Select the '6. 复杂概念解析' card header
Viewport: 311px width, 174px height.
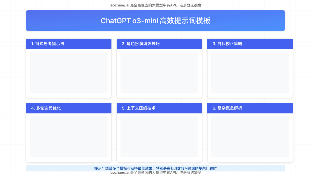[x=250, y=108]
